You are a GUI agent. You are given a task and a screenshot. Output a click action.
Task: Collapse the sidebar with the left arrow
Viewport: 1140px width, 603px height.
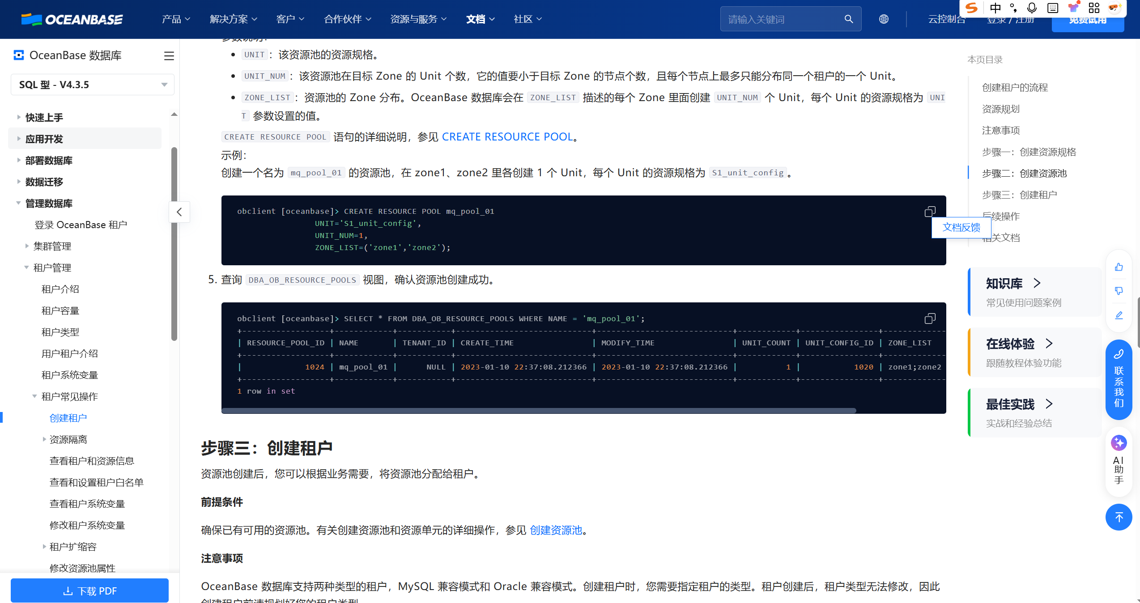pyautogui.click(x=179, y=212)
